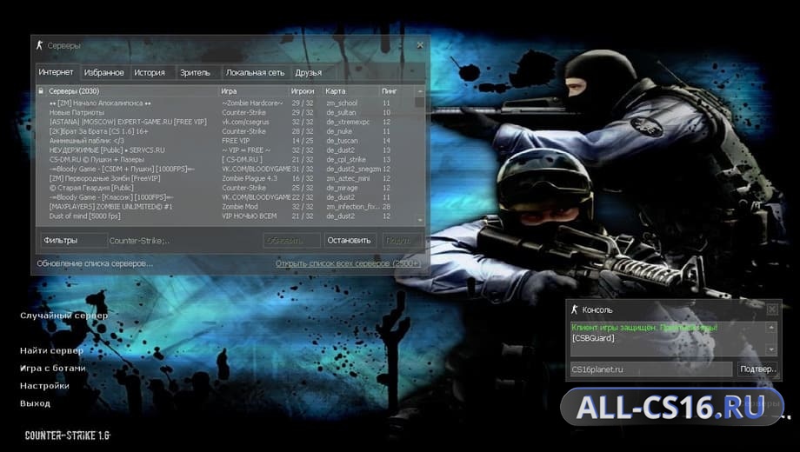800x452 pixels.
Task: Select the Анимешный паблик server row
Action: click(x=226, y=141)
